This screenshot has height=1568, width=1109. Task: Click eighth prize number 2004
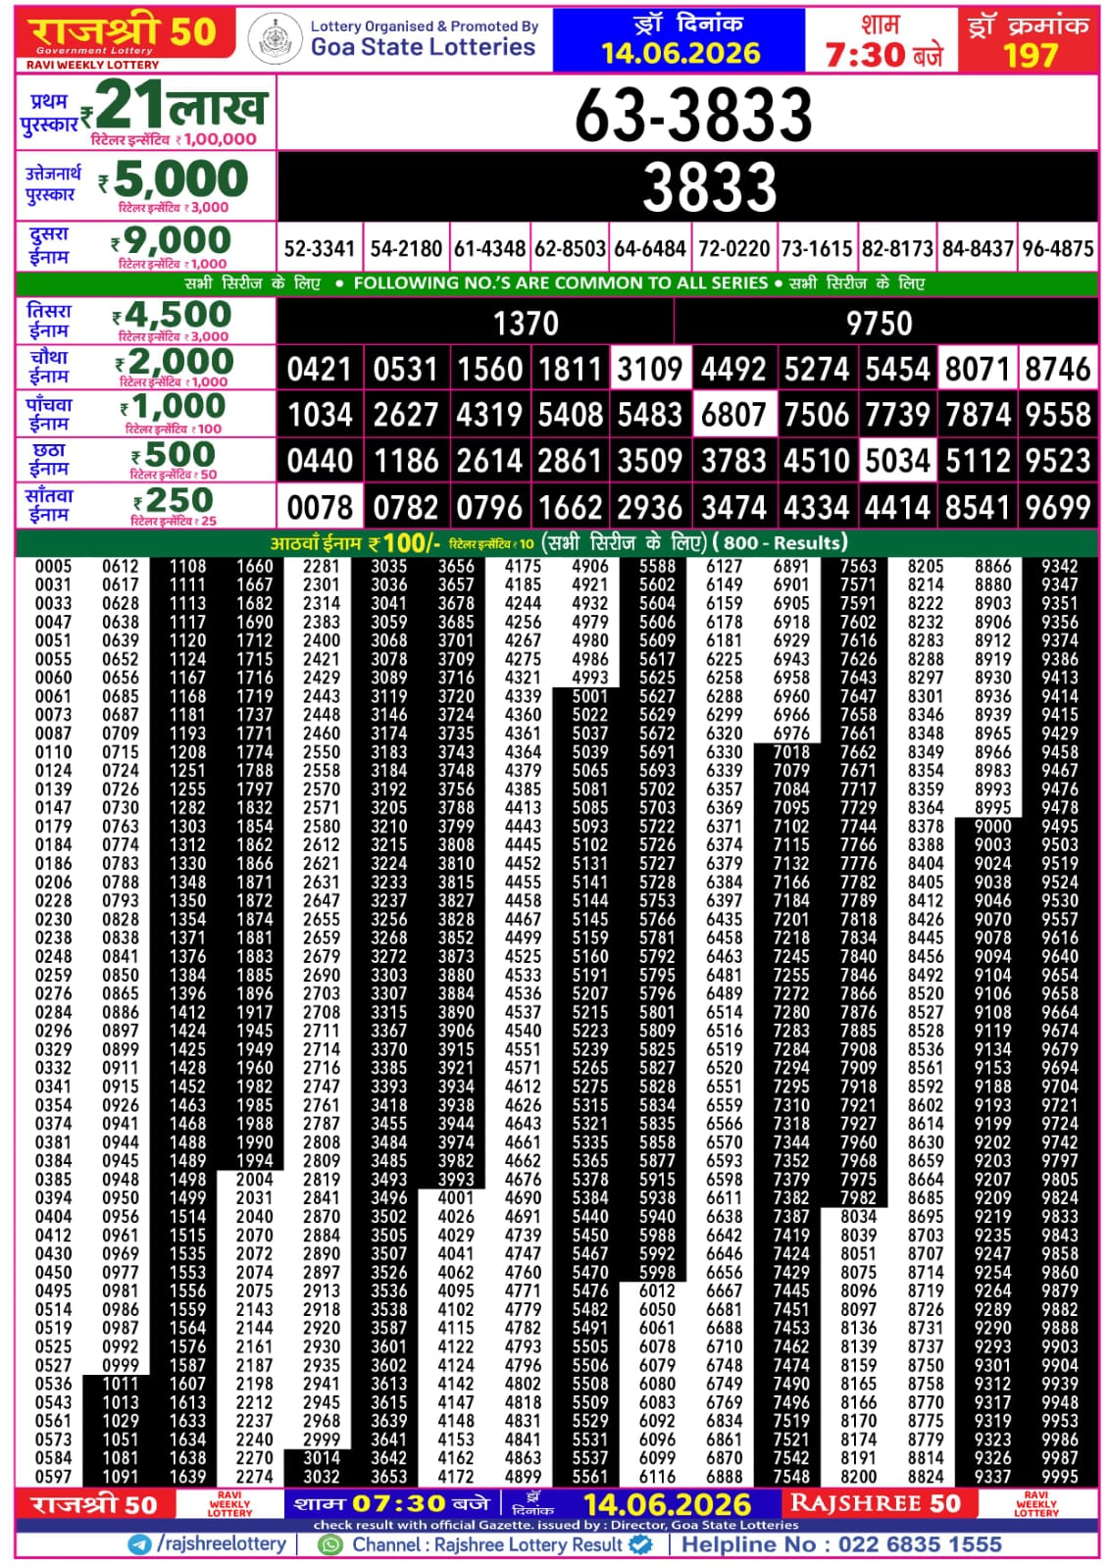point(254,1180)
